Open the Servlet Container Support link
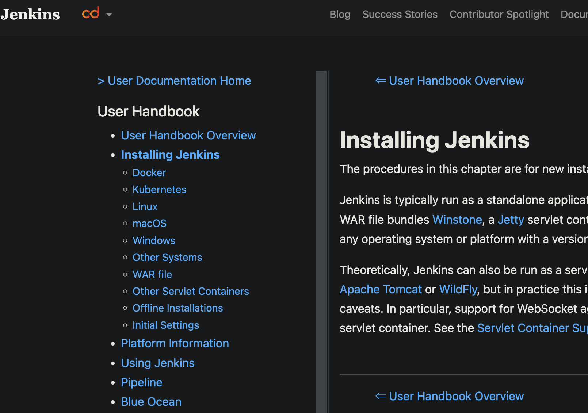 click(532, 328)
